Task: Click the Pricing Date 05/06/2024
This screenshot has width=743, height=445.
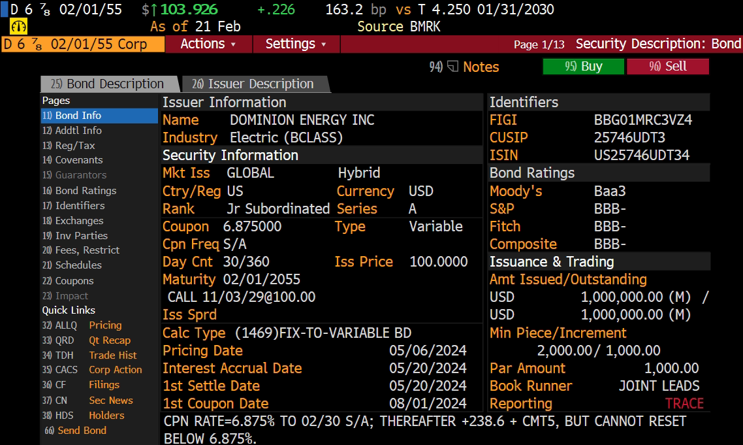Action: coord(428,351)
